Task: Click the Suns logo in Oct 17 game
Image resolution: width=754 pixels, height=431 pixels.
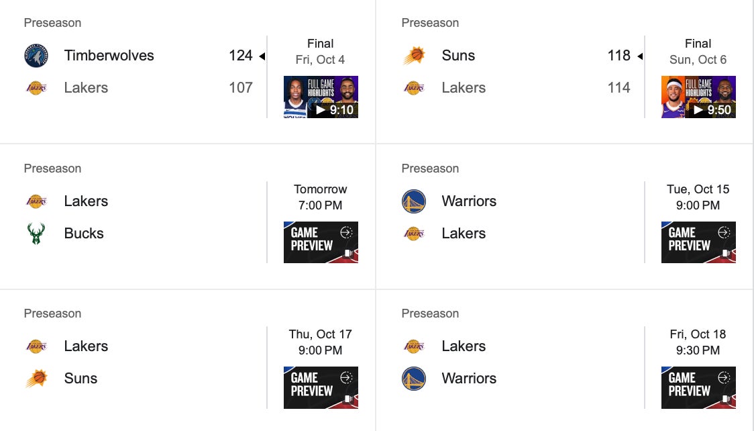Action: point(36,379)
